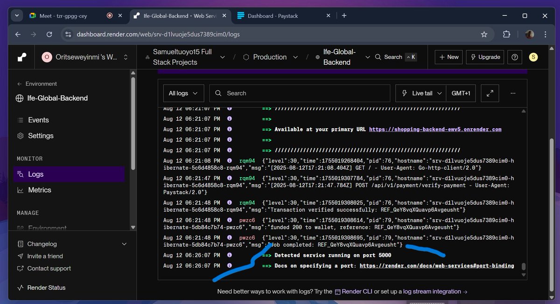Open Render Status link
Screen dimensions: 560x304
[x=42, y=288]
